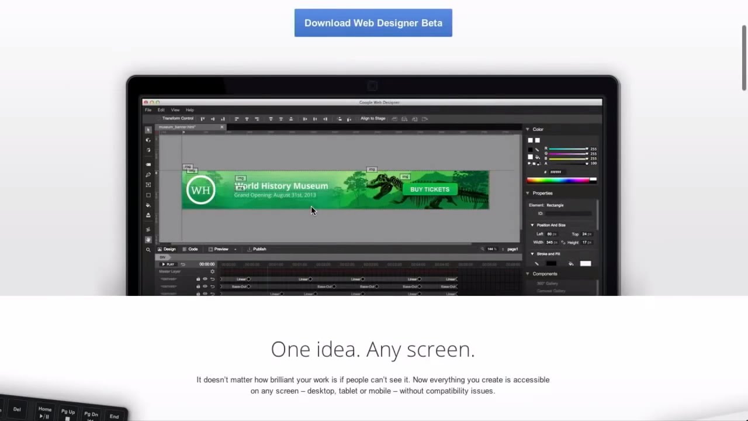Click the Preview button

pos(218,249)
